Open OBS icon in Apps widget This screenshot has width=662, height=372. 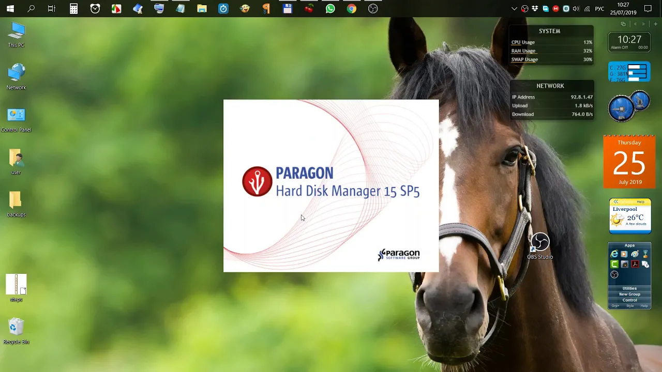tap(614, 274)
